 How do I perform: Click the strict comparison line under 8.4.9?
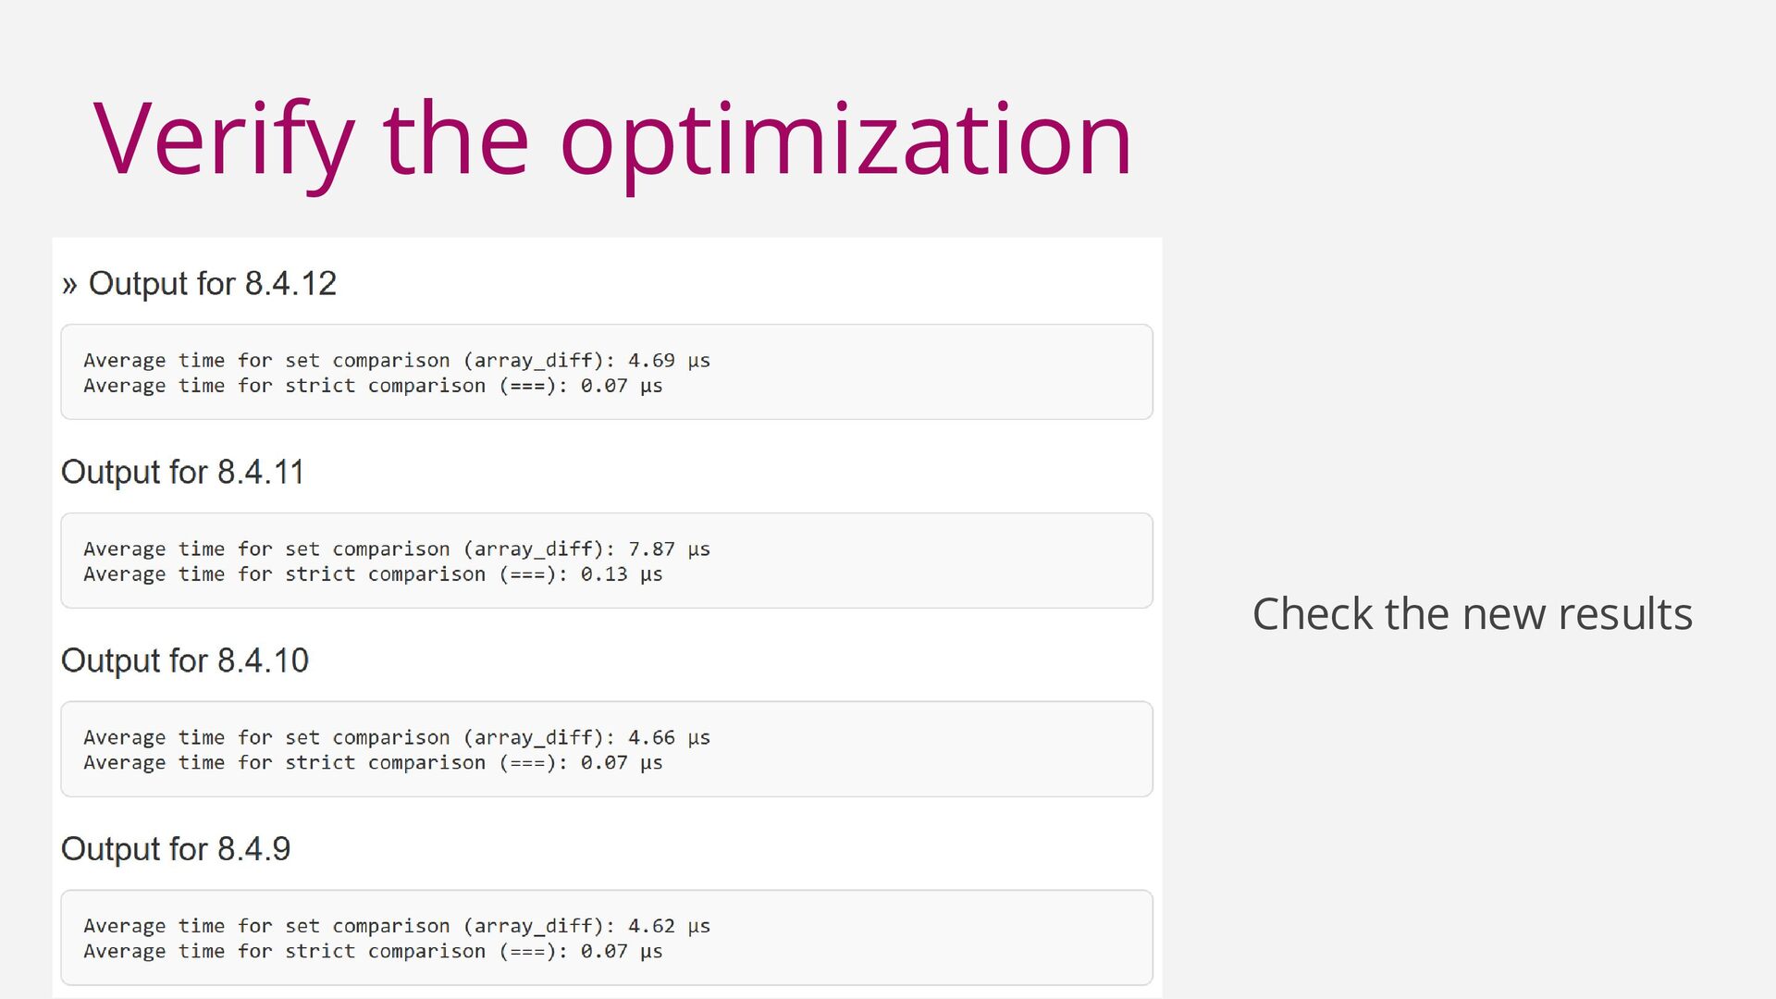[x=373, y=952]
